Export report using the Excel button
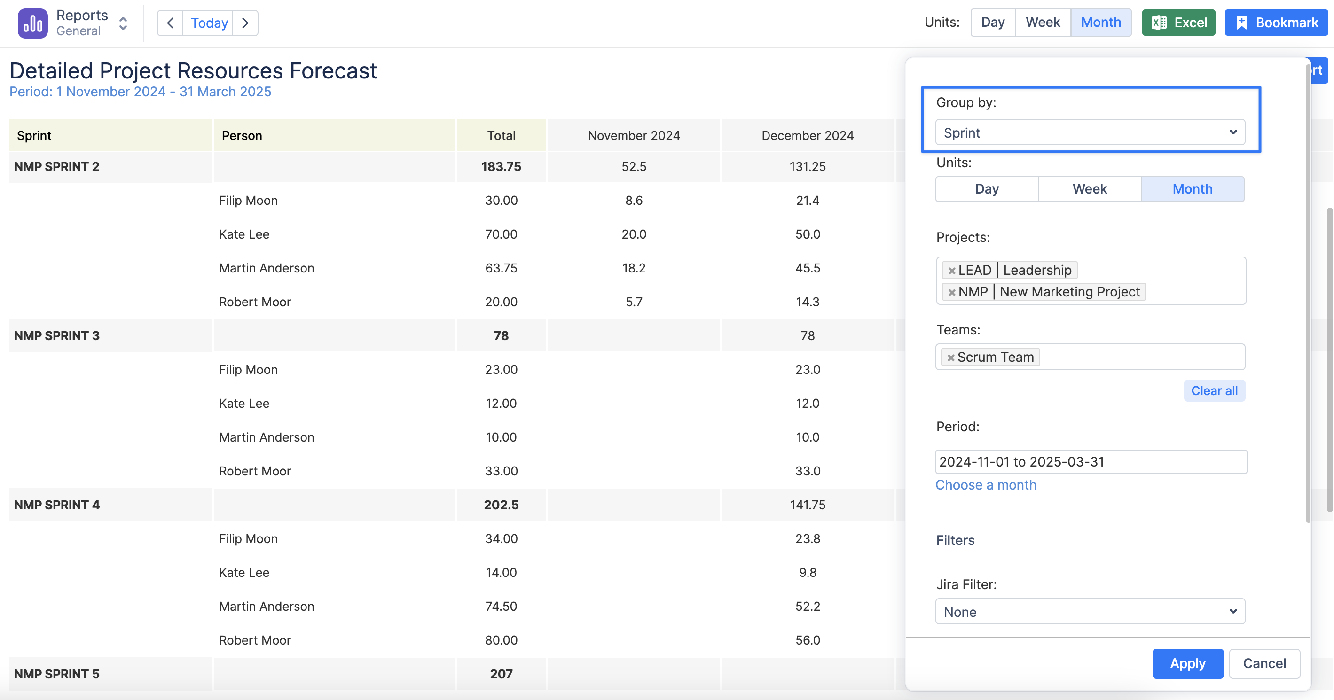This screenshot has width=1334, height=700. click(x=1178, y=23)
